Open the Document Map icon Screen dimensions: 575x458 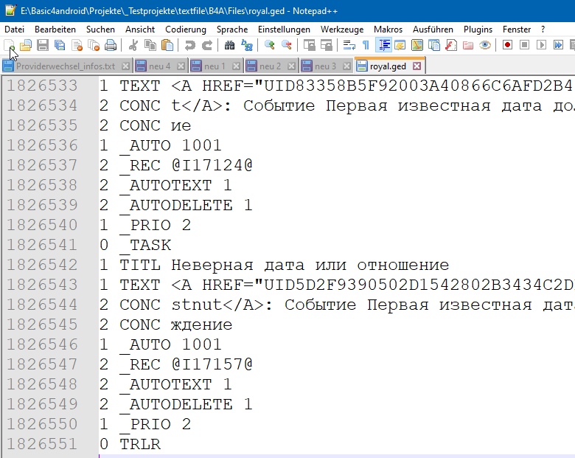coord(417,45)
